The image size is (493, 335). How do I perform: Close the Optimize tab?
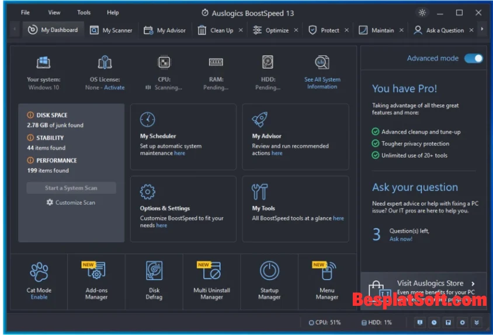[x=296, y=30]
